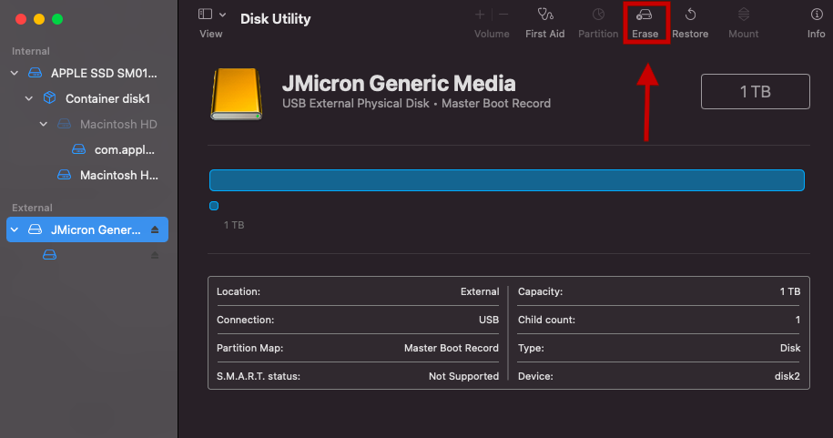The height and width of the screenshot is (438, 833).
Task: Remove a volume with the minus button
Action: point(503,15)
